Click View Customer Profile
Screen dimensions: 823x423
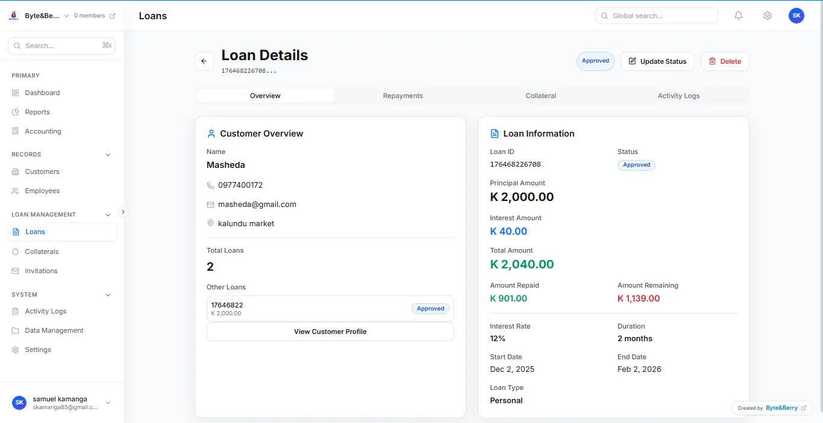click(x=330, y=331)
